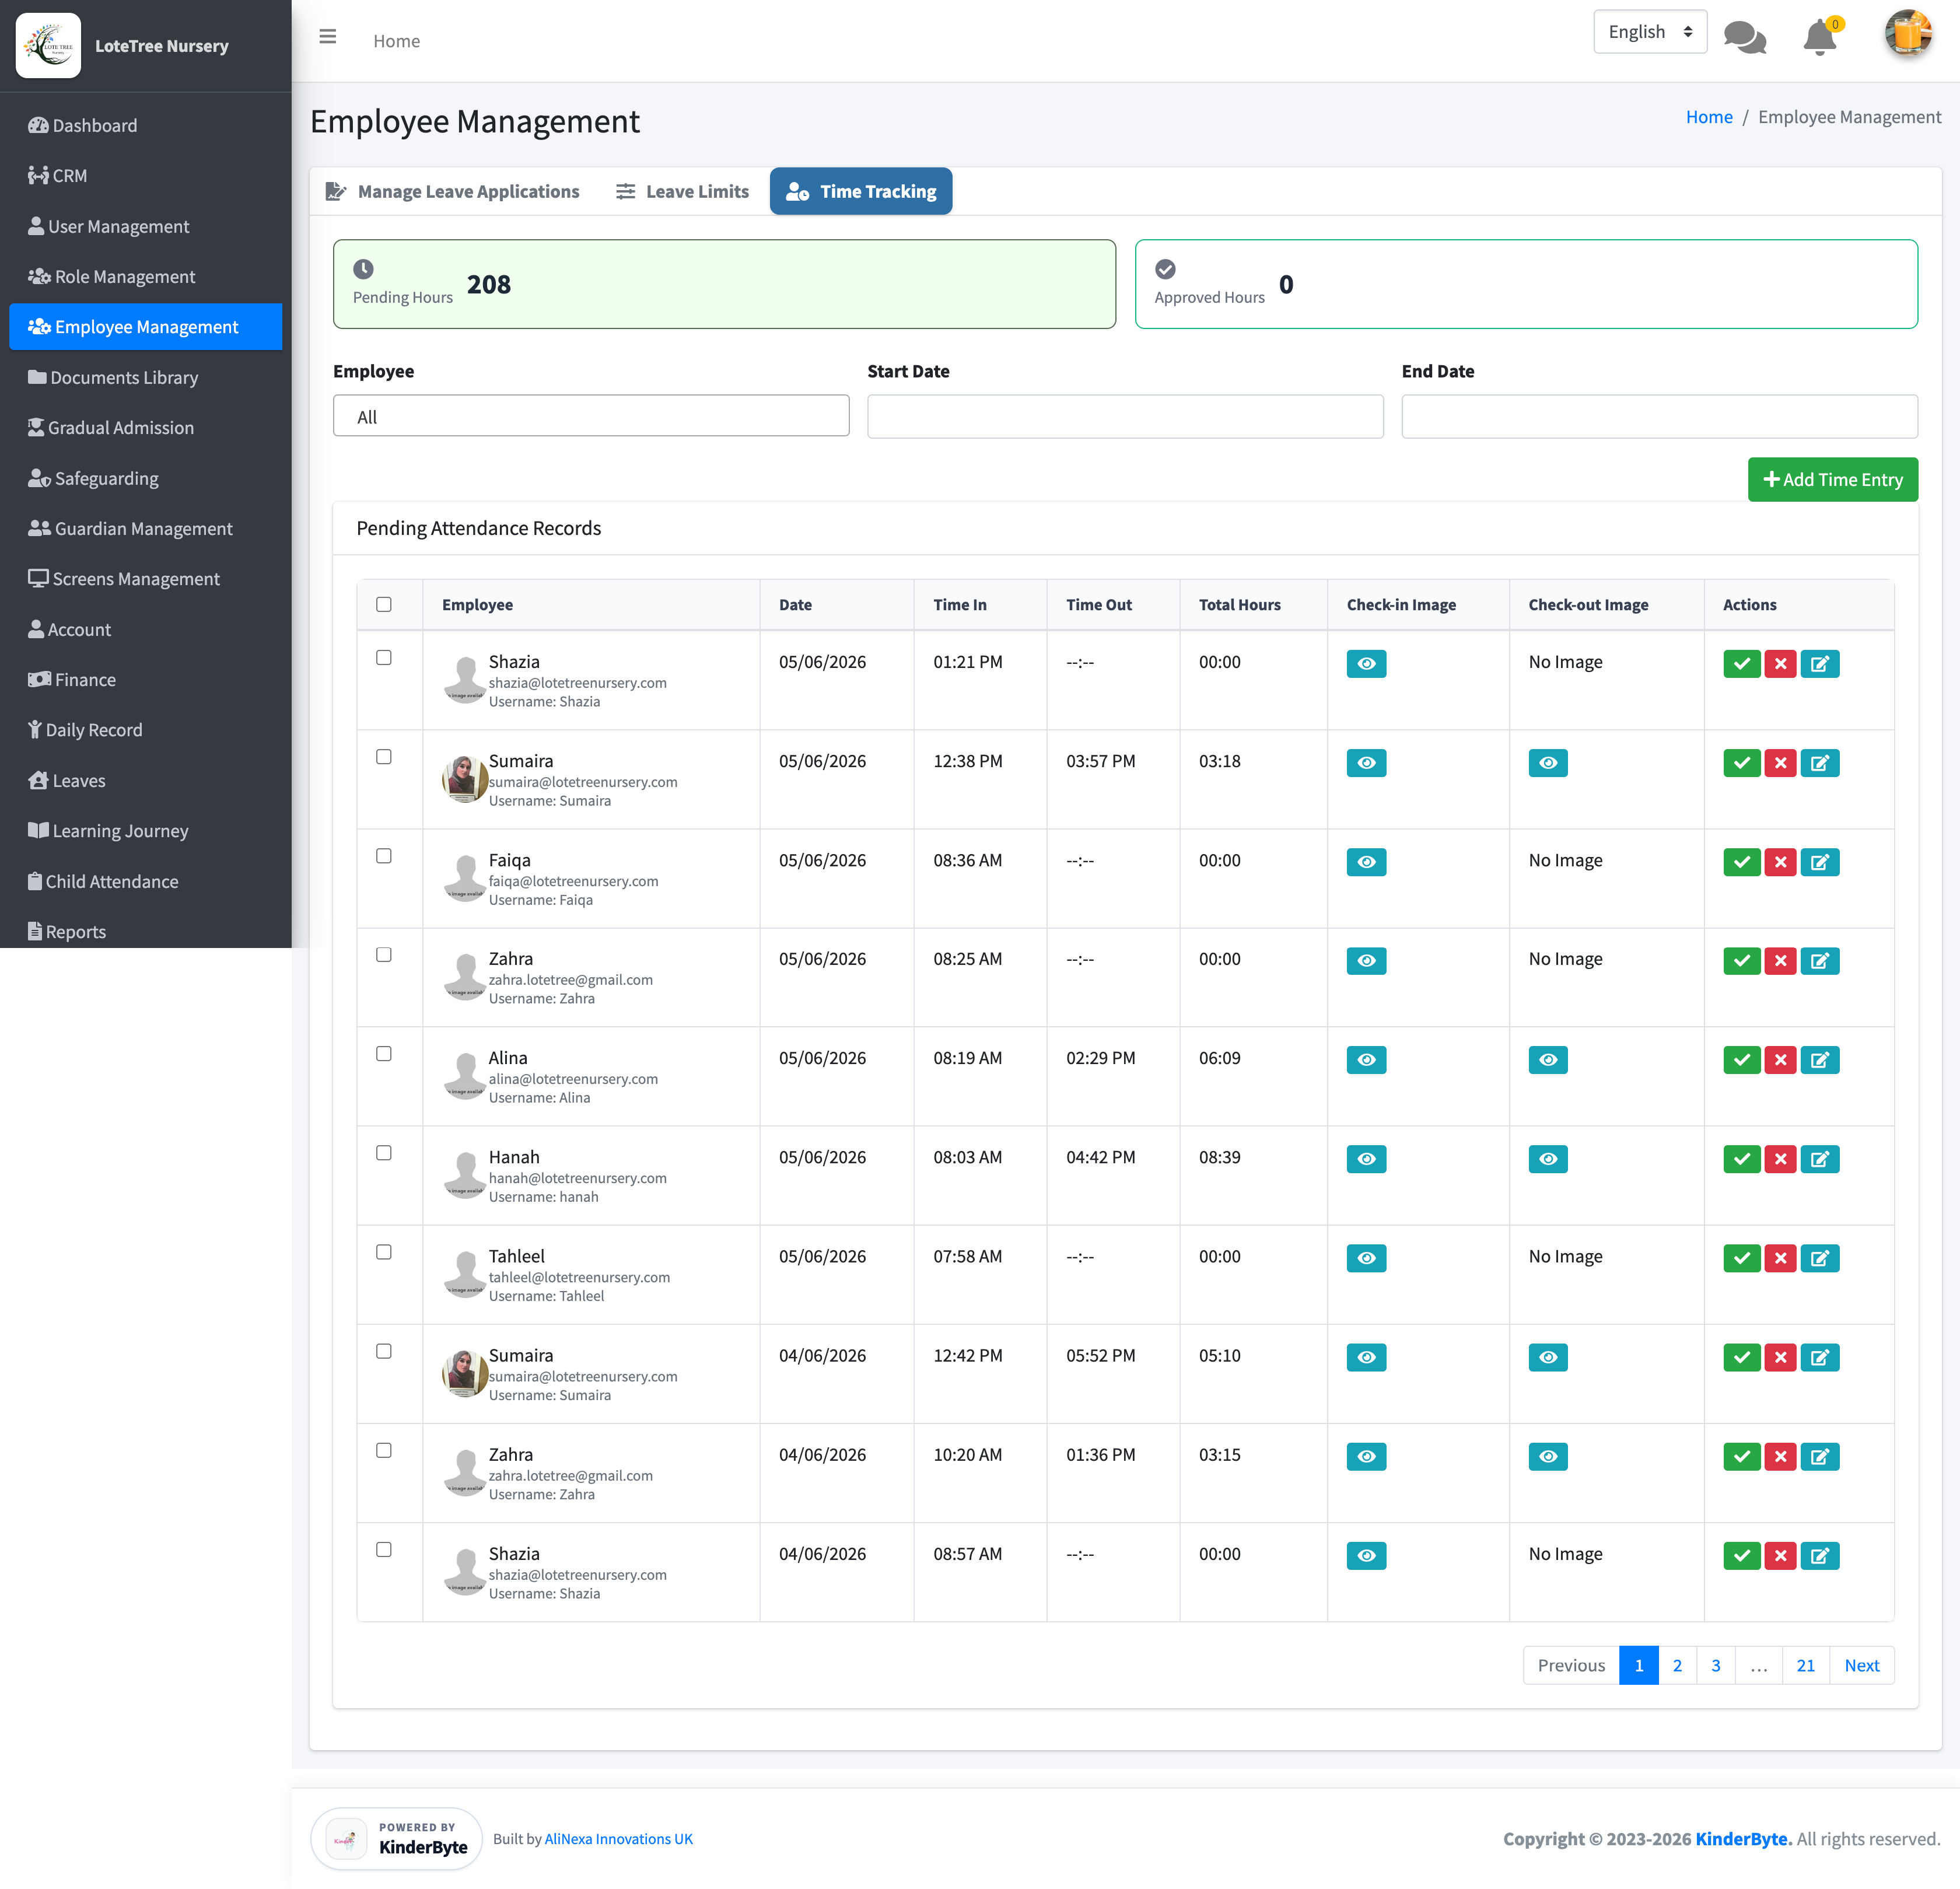Click the Start Date input field
This screenshot has width=1960, height=1889.
pyautogui.click(x=1124, y=416)
